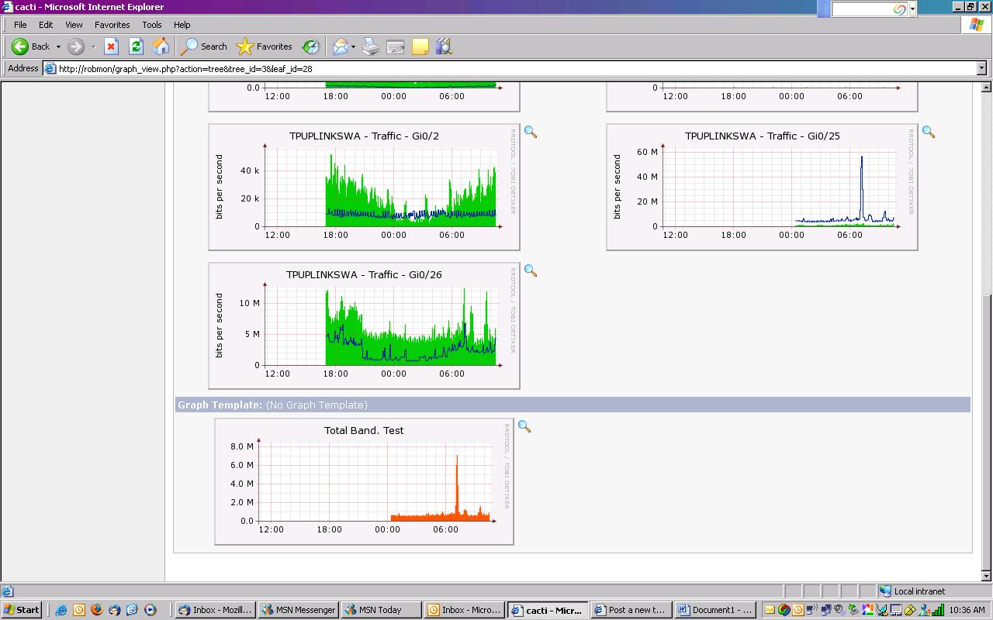
Task: Zoom the Gi0/25 traffic graph with magnifier
Action: [929, 133]
